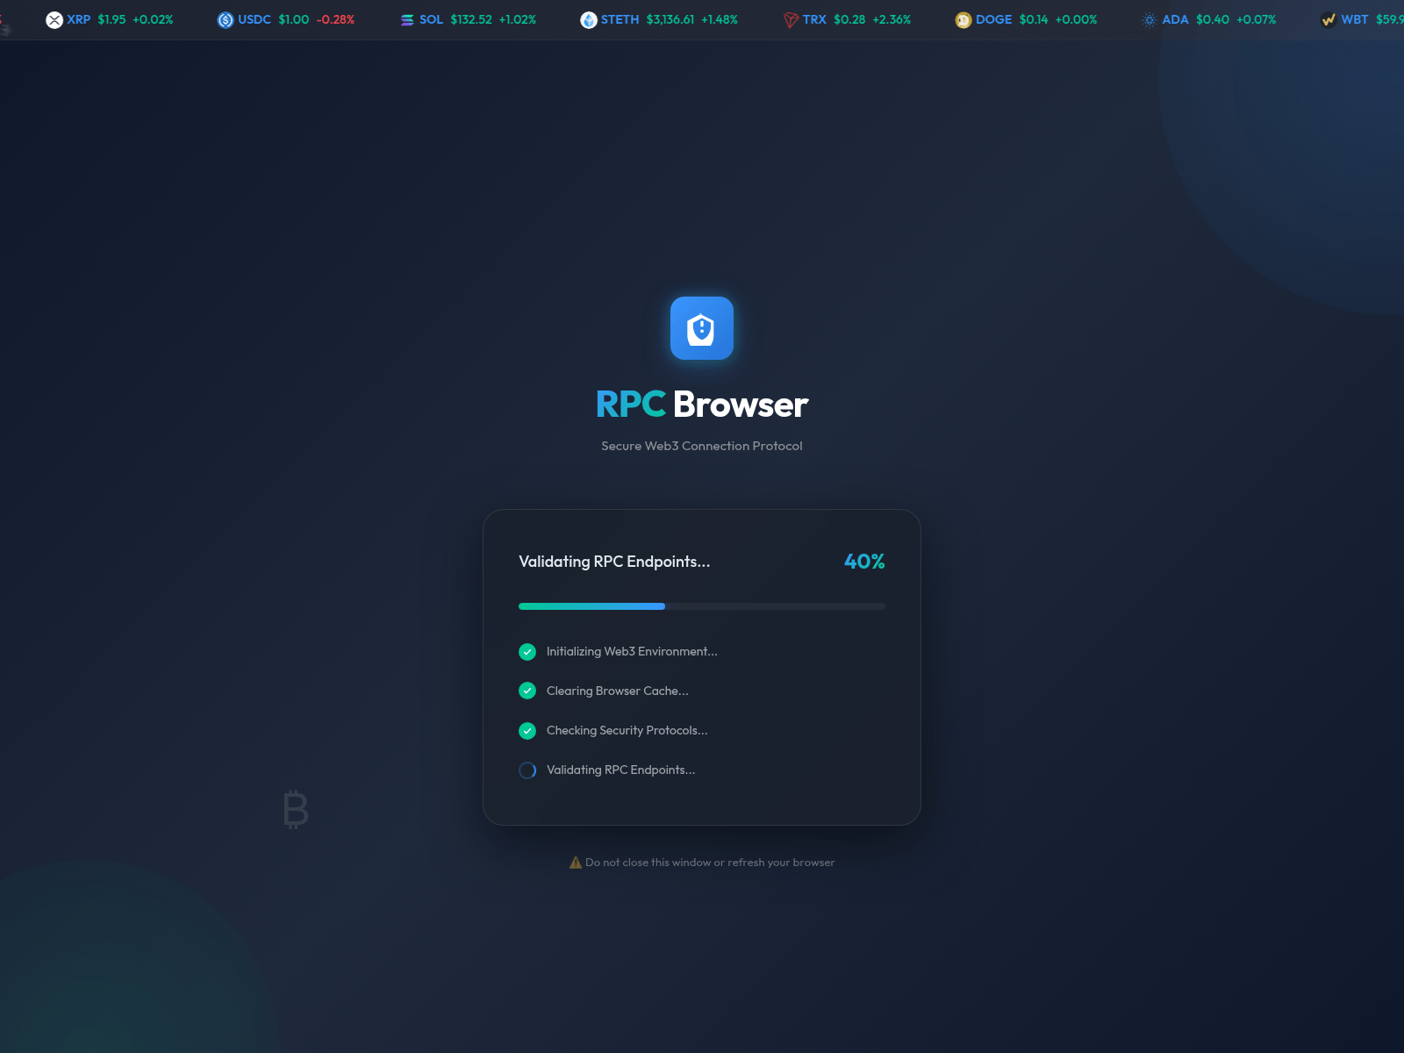1404x1053 pixels.
Task: Click the ADA logo icon
Action: tap(1150, 19)
